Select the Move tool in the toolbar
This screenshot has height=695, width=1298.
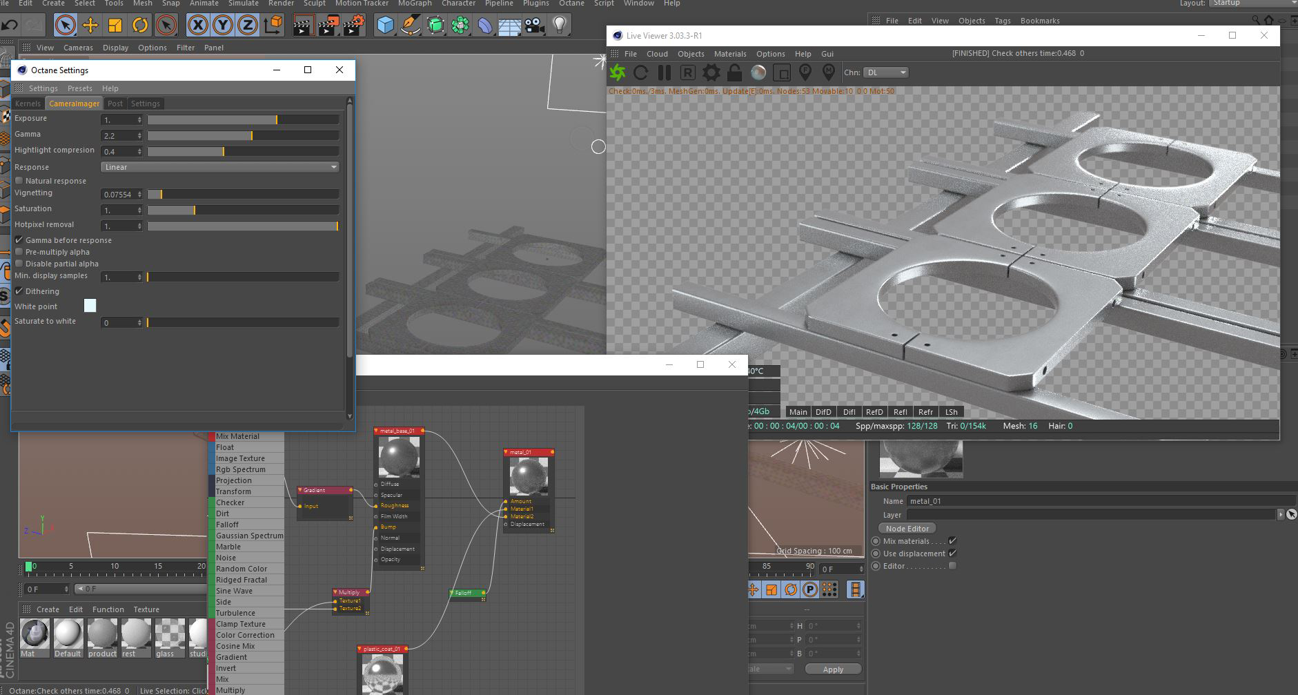point(90,26)
